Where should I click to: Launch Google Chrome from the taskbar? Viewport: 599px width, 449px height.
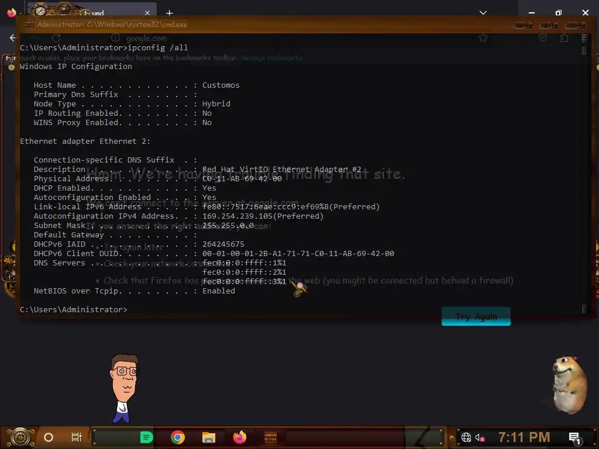point(178,437)
